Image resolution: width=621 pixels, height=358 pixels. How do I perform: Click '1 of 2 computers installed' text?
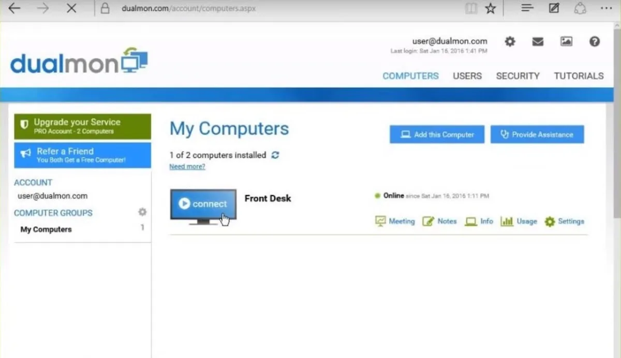pos(218,155)
